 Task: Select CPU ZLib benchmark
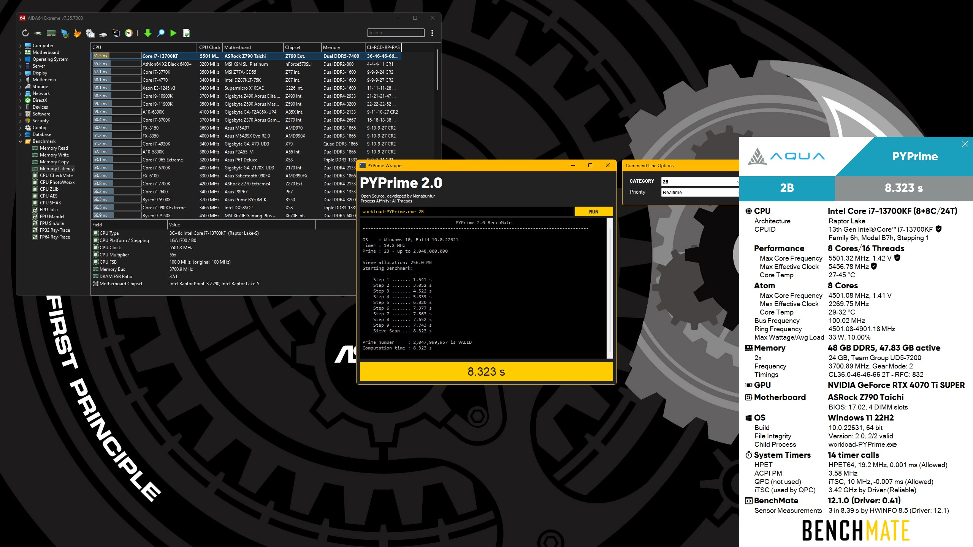pyautogui.click(x=49, y=189)
